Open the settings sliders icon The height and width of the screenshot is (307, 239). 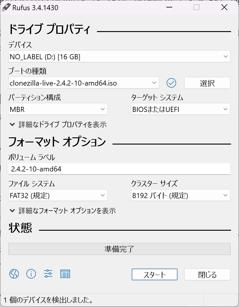(x=48, y=274)
